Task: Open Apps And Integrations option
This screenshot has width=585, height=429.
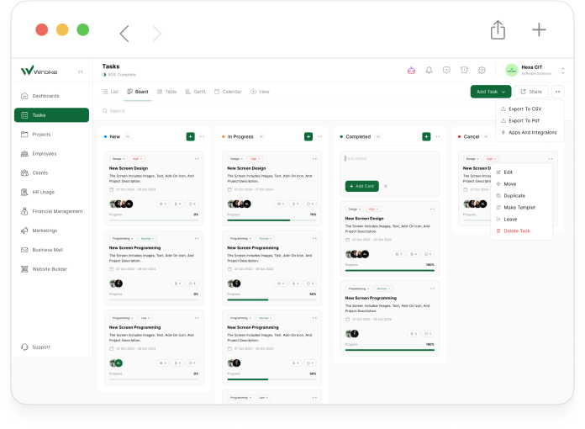Action: tap(530, 133)
